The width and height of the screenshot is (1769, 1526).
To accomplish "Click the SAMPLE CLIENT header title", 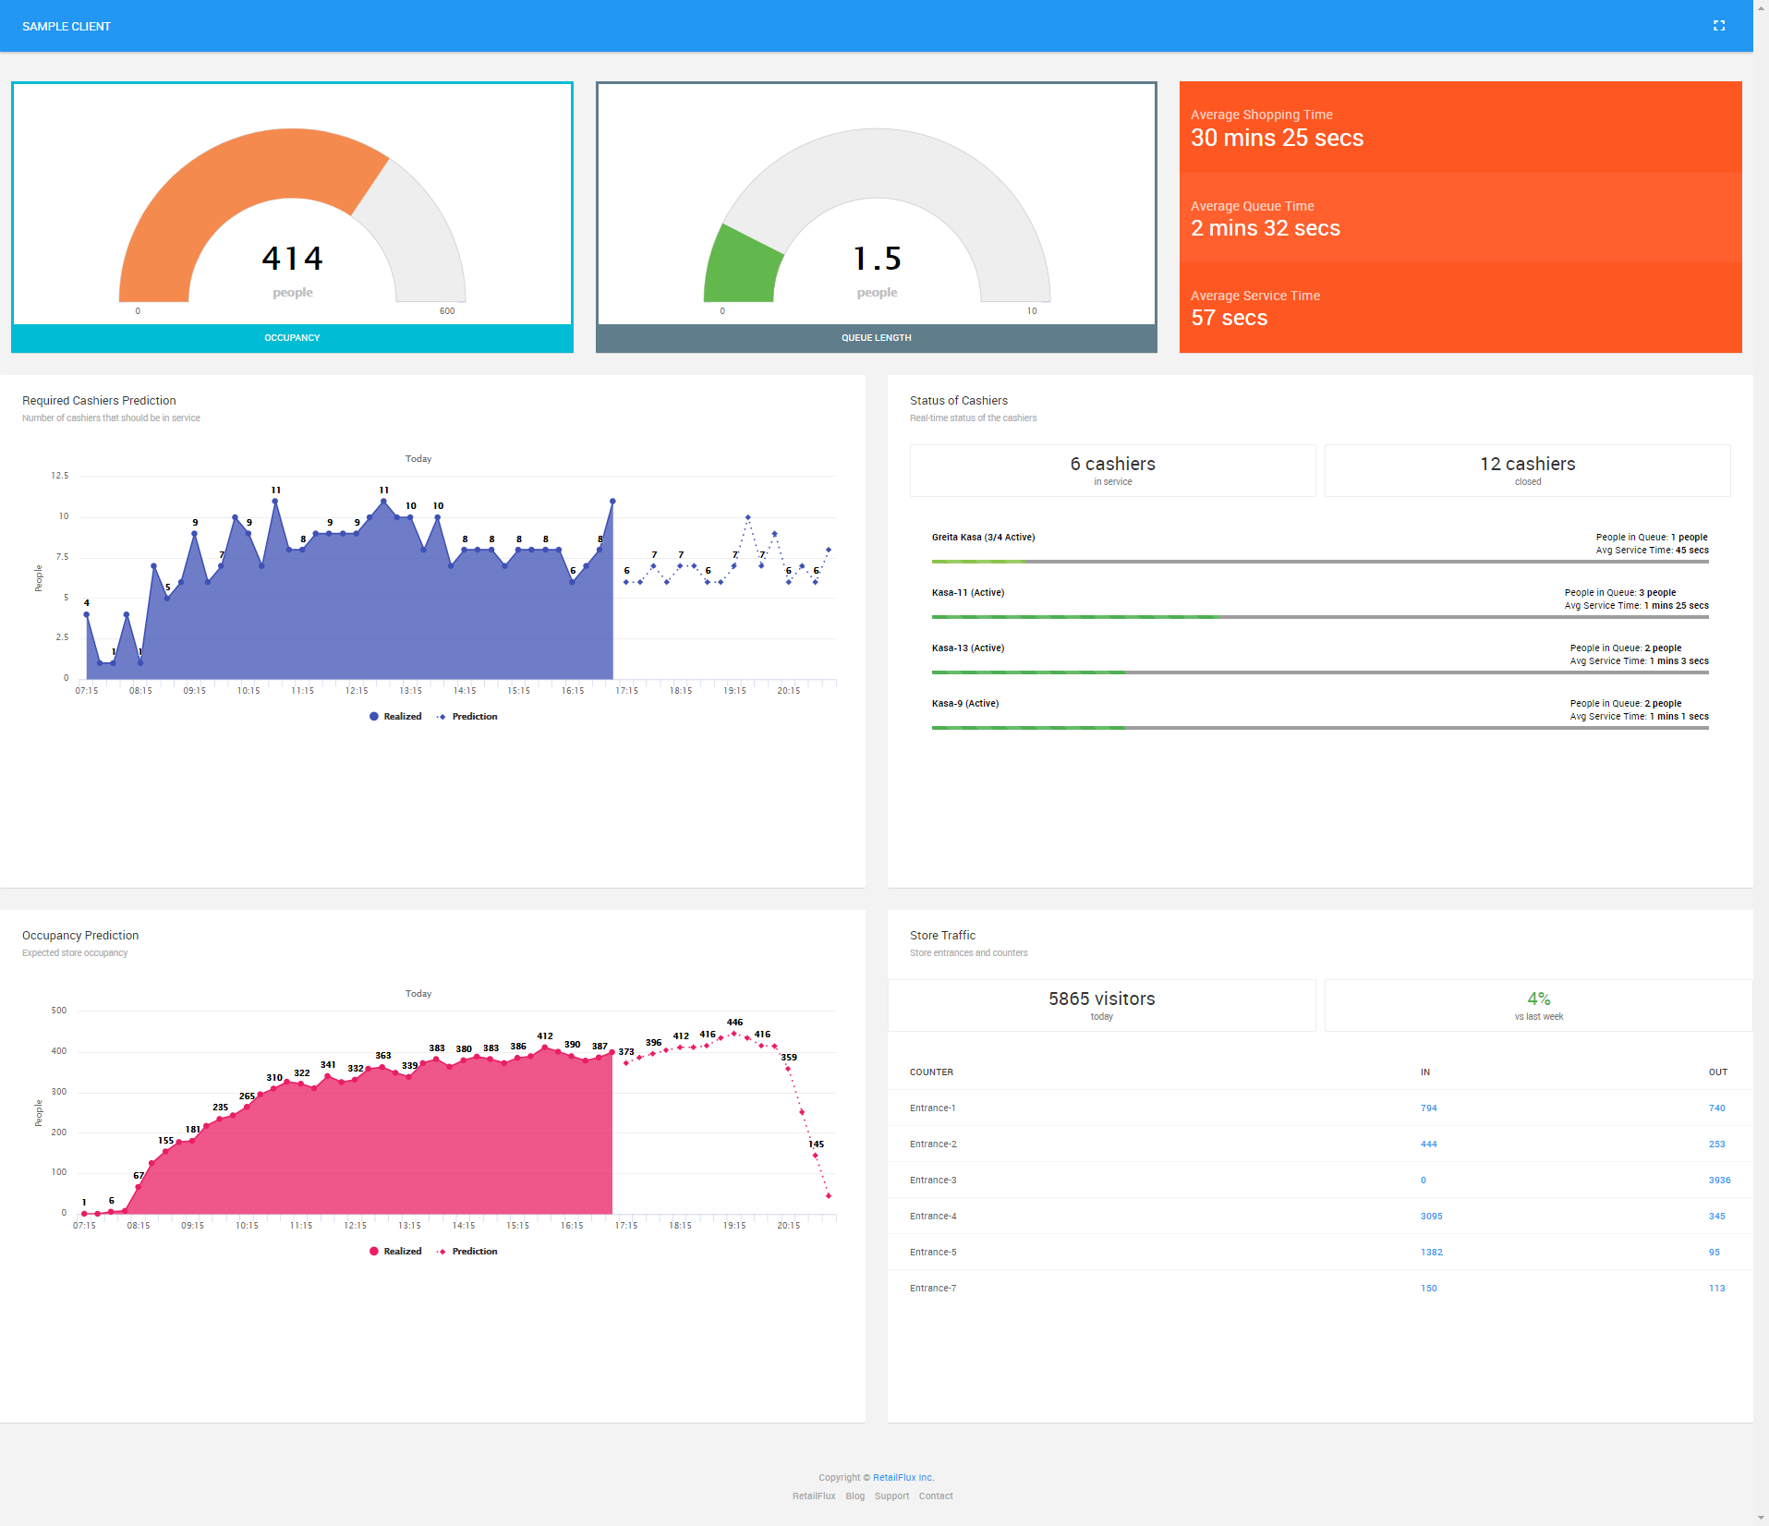I will point(67,27).
